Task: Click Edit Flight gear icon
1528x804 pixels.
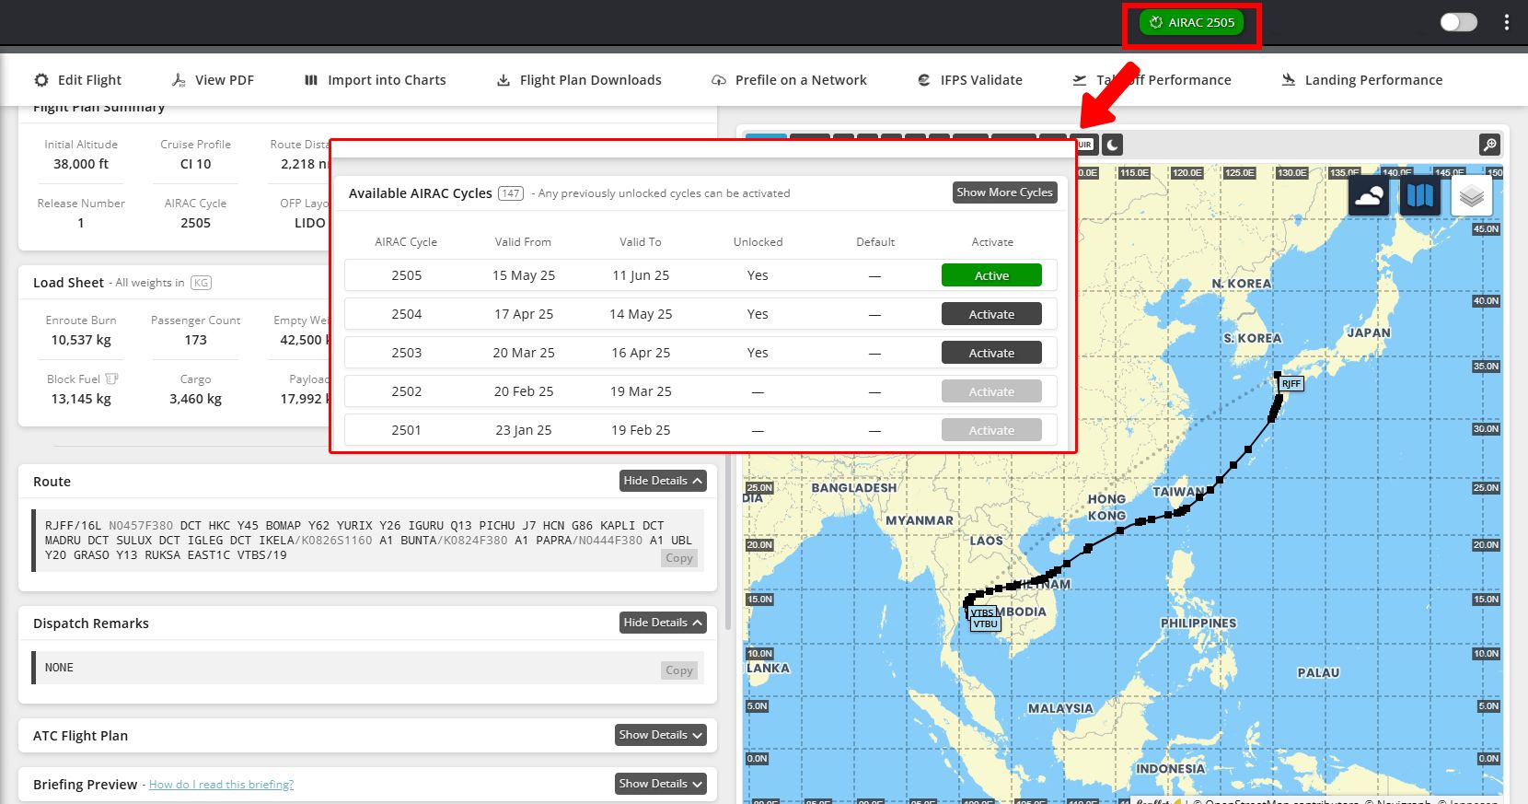Action: coord(41,80)
